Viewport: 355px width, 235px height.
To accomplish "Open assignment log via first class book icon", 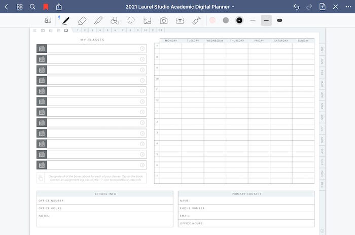I will click(x=42, y=49).
